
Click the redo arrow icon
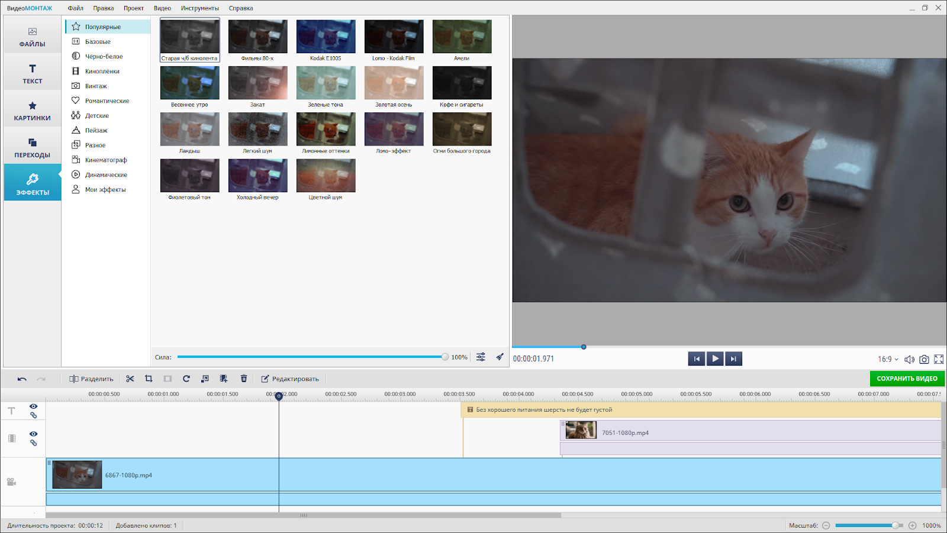coord(41,379)
